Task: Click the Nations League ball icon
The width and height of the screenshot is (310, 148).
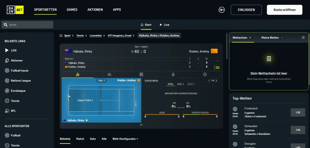Action: (x=7, y=80)
